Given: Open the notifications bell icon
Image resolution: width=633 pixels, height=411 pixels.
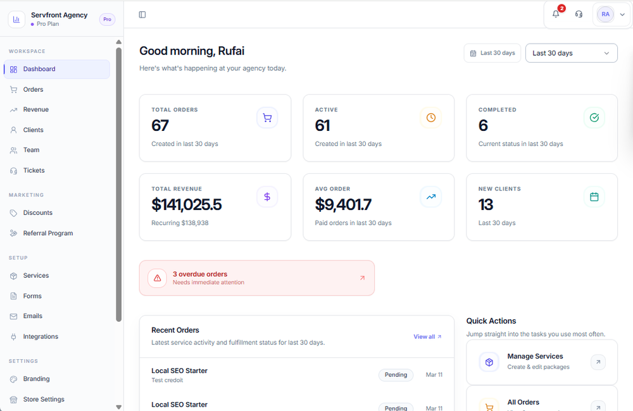Looking at the screenshot, I should click(x=556, y=14).
